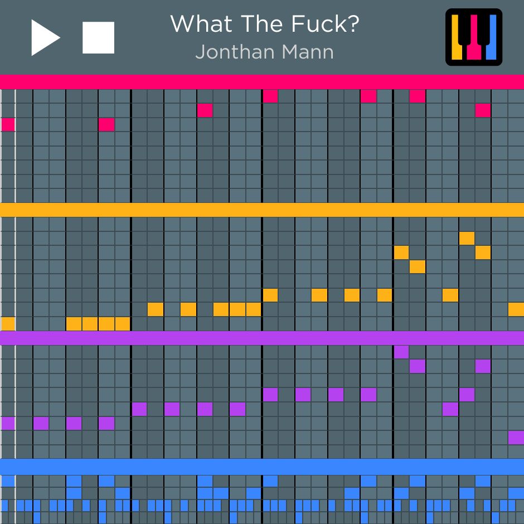Toggle the leftmost purple note
This screenshot has width=524, height=524.
pos(8,423)
